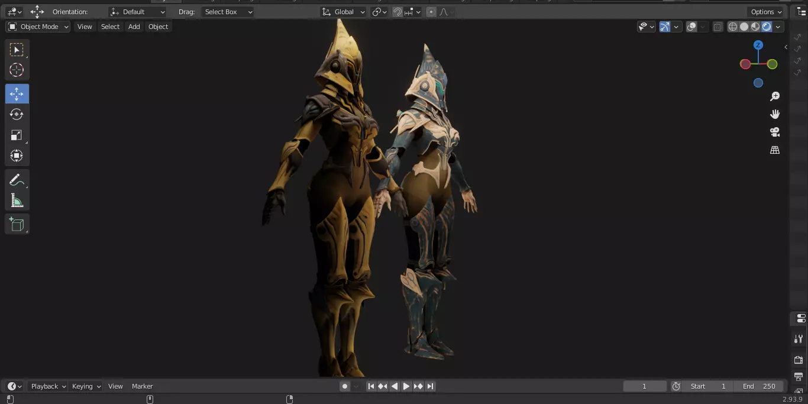The image size is (808, 404).
Task: Jump to previous keyframe
Action: point(383,386)
